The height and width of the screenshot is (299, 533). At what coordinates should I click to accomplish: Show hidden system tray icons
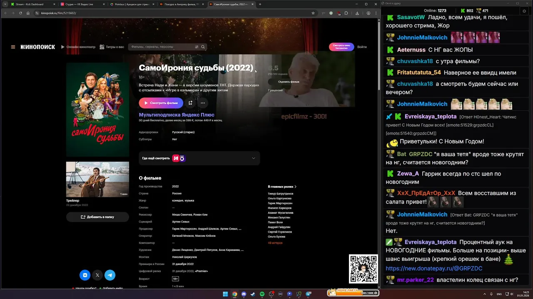[x=484, y=294]
